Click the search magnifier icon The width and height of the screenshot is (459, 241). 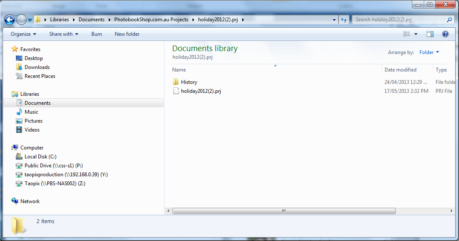[449, 20]
